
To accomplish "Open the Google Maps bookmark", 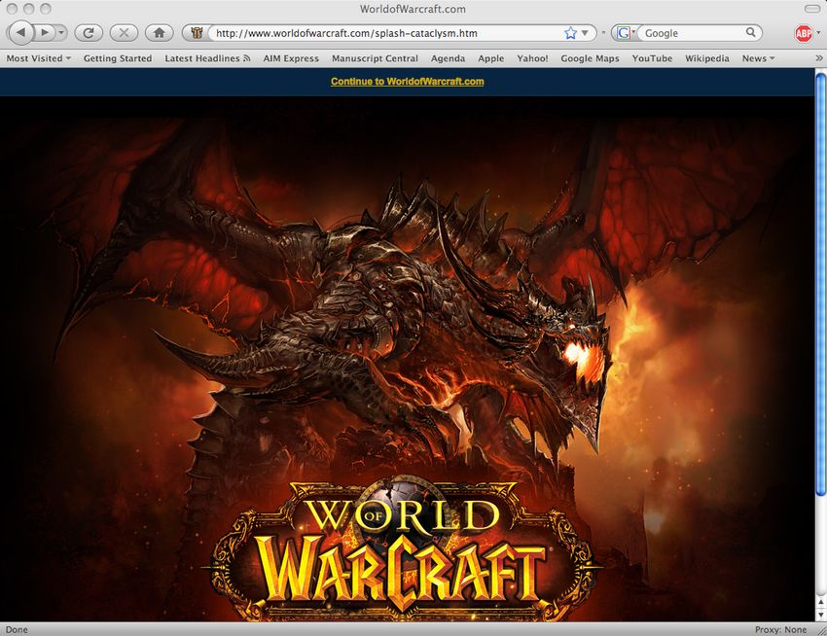I will tap(590, 58).
